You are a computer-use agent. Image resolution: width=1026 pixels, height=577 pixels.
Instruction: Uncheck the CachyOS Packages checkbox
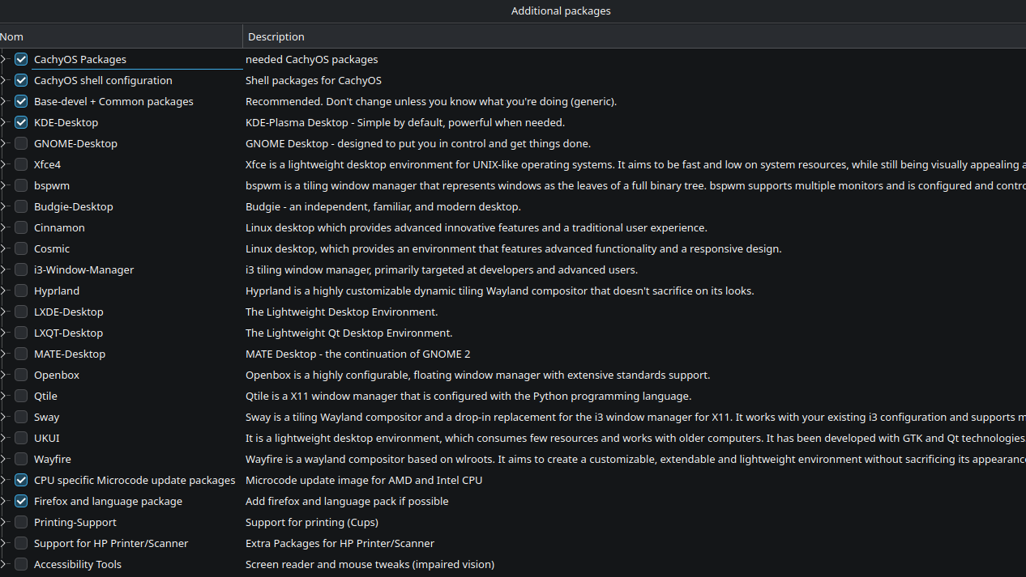point(21,59)
